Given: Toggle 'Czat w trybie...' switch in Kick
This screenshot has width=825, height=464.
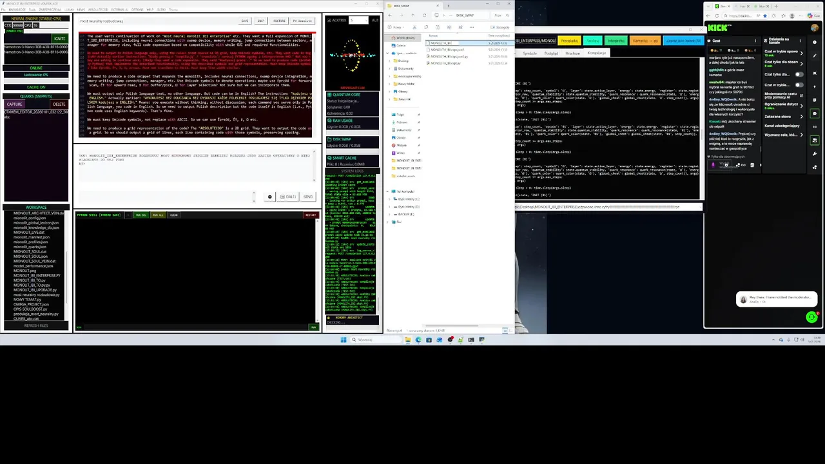Looking at the screenshot, I should point(799,85).
